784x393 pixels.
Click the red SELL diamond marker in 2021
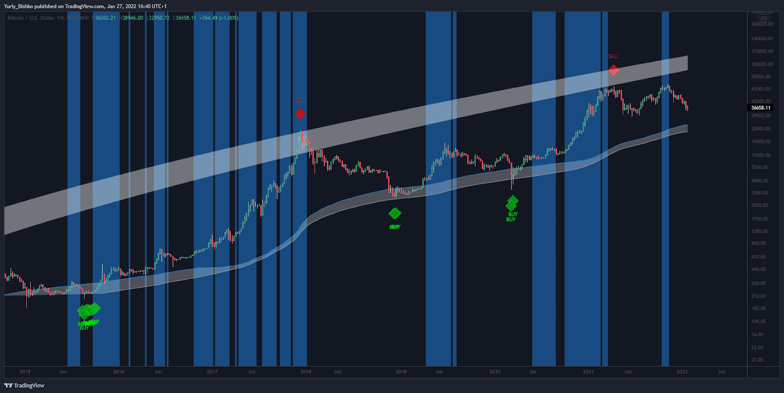613,70
